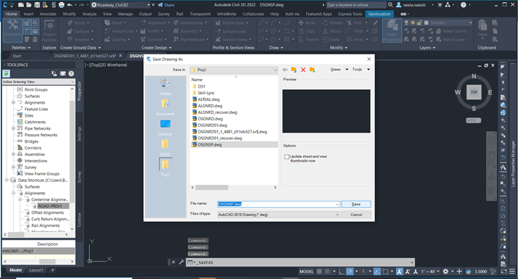Expand the Pipe Networks tree node
Screen dimensions: 518x279
14,128
